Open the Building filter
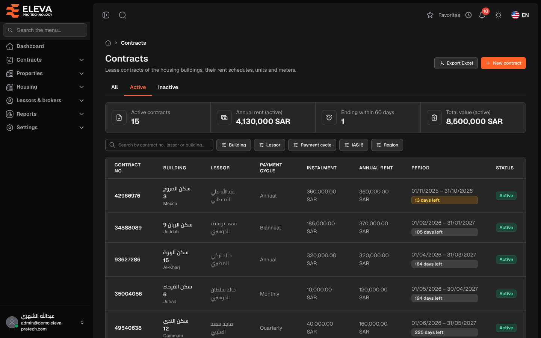The height and width of the screenshot is (338, 541). [234, 145]
